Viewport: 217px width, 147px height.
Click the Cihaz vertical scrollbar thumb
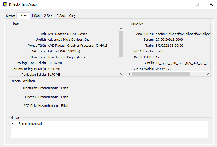pyautogui.click(x=121, y=44)
